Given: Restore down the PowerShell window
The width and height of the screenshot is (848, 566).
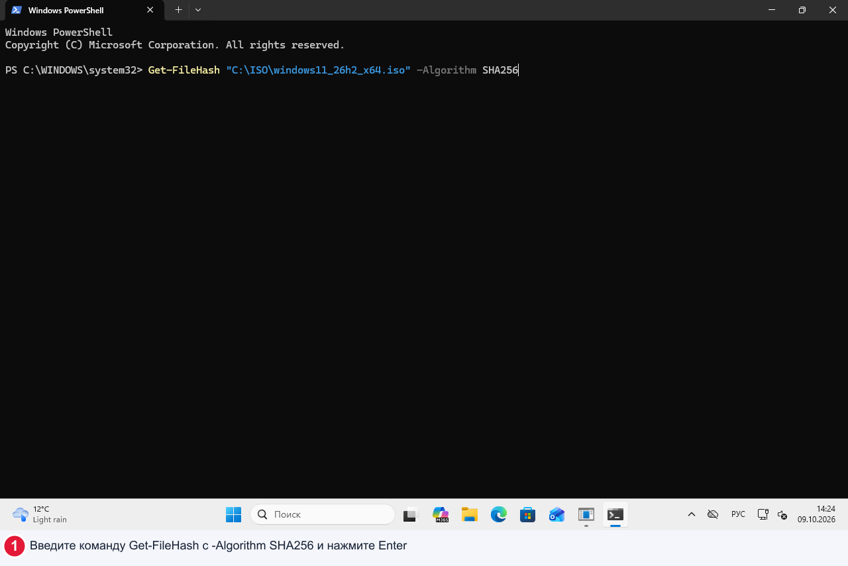Looking at the screenshot, I should (802, 10).
